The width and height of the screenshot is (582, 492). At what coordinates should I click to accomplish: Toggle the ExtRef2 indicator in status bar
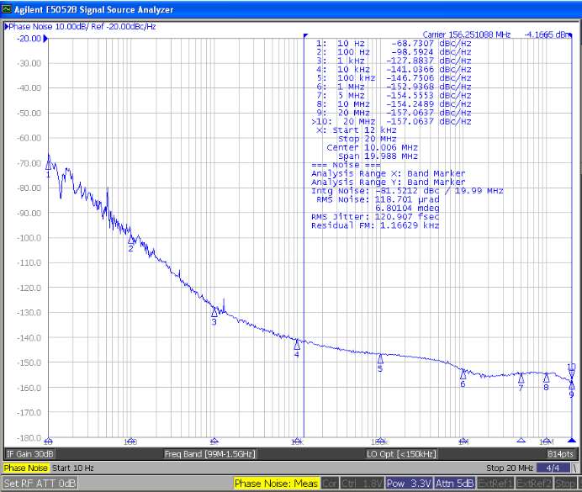[x=534, y=484]
